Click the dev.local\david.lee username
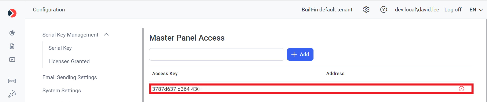This screenshot has width=487, height=102. [417, 10]
